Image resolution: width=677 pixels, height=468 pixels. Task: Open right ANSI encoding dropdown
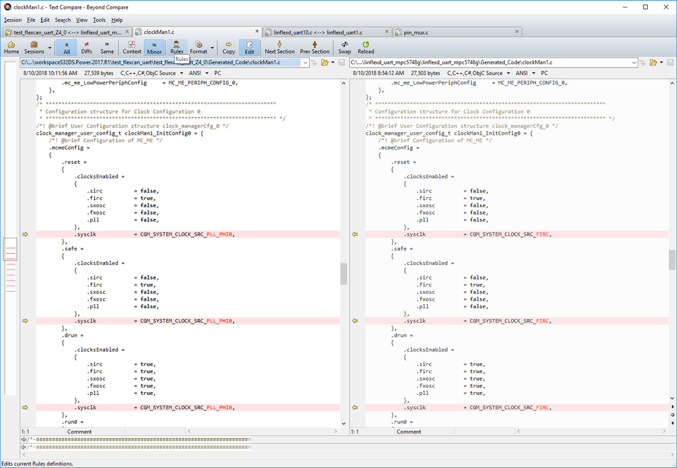(525, 73)
